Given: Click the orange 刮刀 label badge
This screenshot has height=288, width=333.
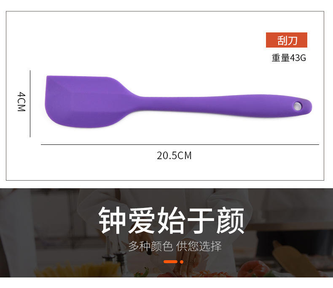Looking at the screenshot, I should (287, 40).
